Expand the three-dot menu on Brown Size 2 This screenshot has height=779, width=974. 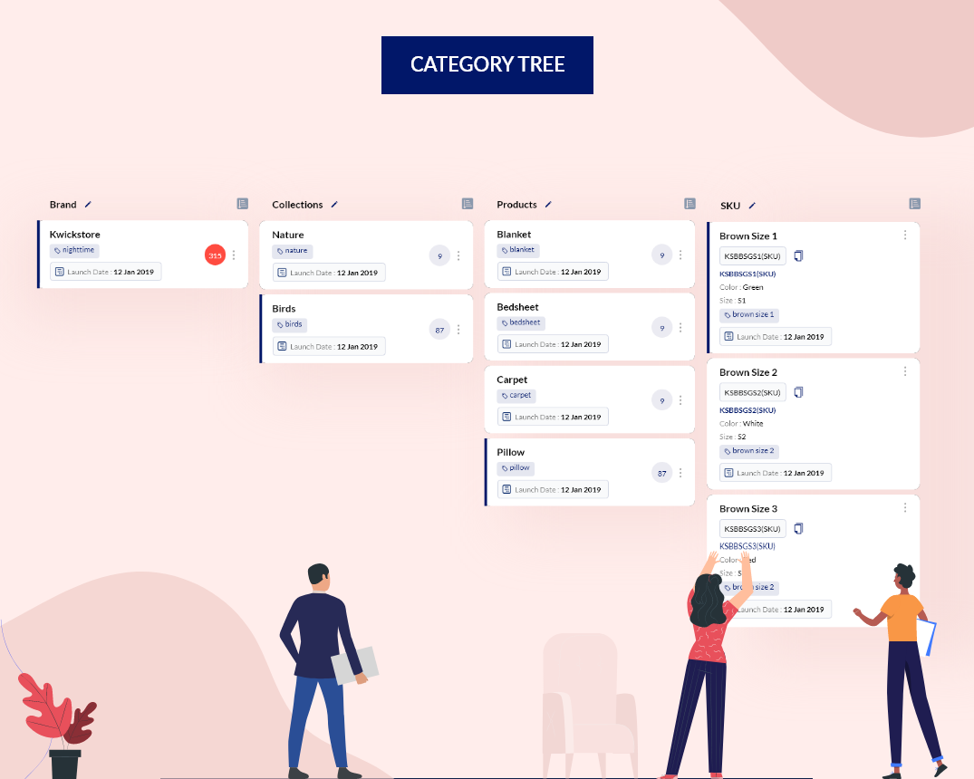(x=904, y=371)
